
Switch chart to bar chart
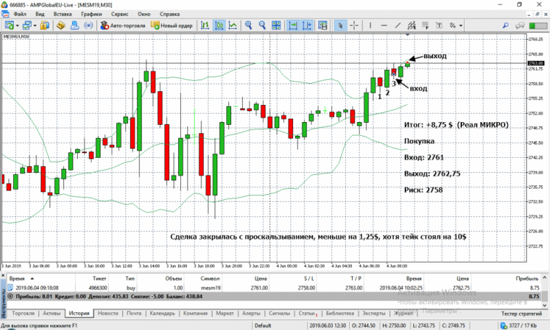[205, 25]
